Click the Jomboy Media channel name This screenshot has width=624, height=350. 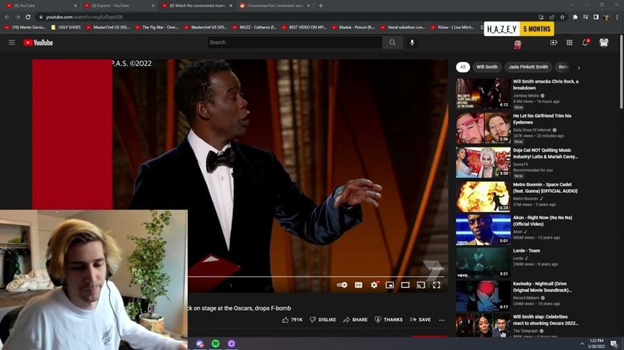point(526,95)
